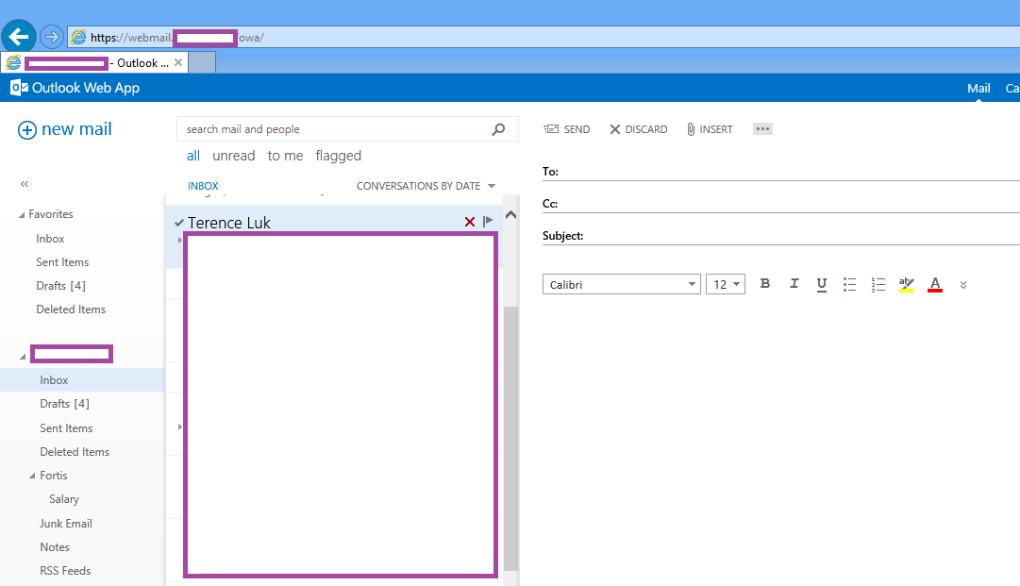This screenshot has width=1020, height=586.
Task: Apply yellow text highlight color
Action: (906, 284)
